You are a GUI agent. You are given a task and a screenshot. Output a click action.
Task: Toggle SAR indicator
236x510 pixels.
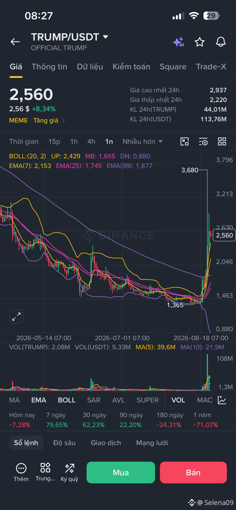(x=94, y=400)
